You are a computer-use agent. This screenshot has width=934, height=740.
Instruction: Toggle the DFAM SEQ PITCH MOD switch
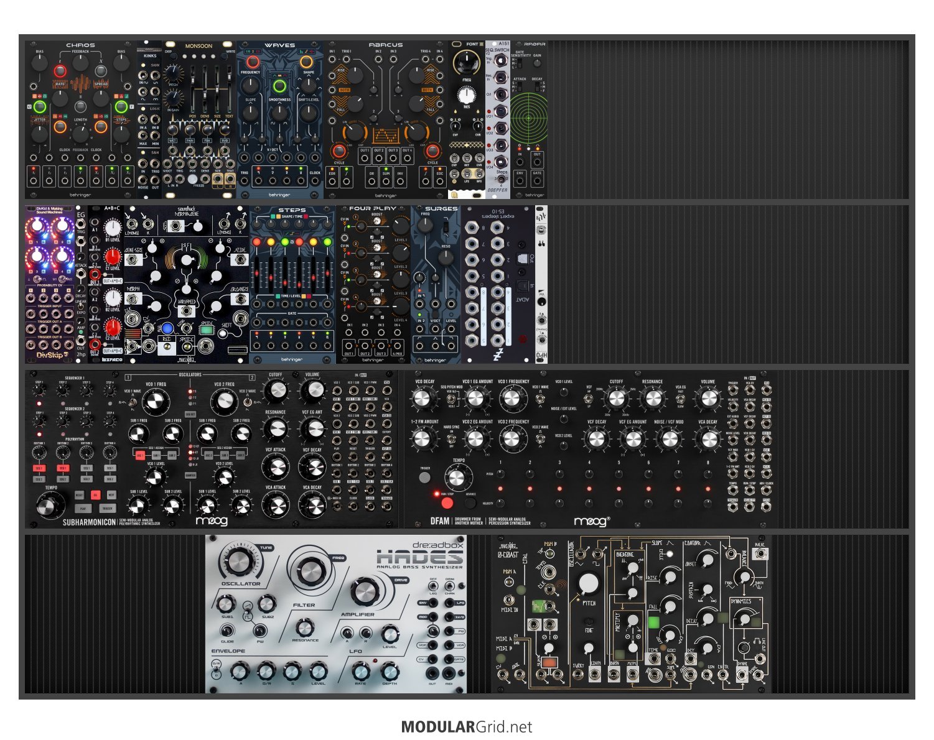[x=452, y=400]
